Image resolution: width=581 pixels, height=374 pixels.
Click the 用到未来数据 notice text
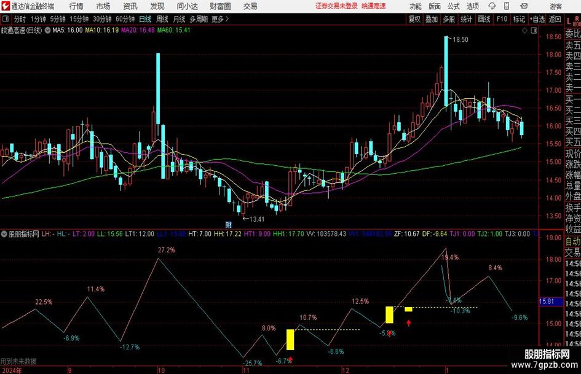coord(18,361)
